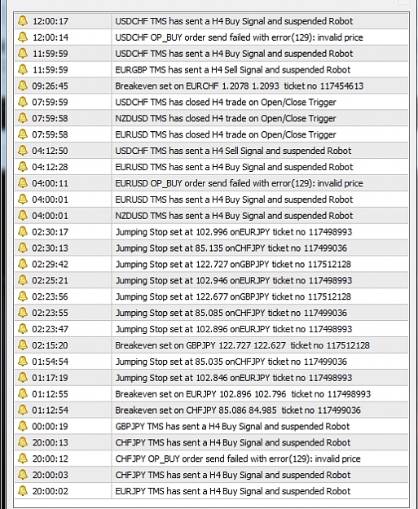The image size is (418, 509).
Task: Click the bell icon on the 02:15:20 row
Action: (x=23, y=345)
